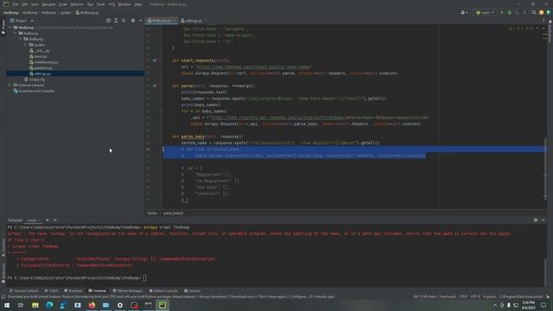Screen dimensions: 553x311
Task: Open Python Console tool window
Action: point(163,291)
